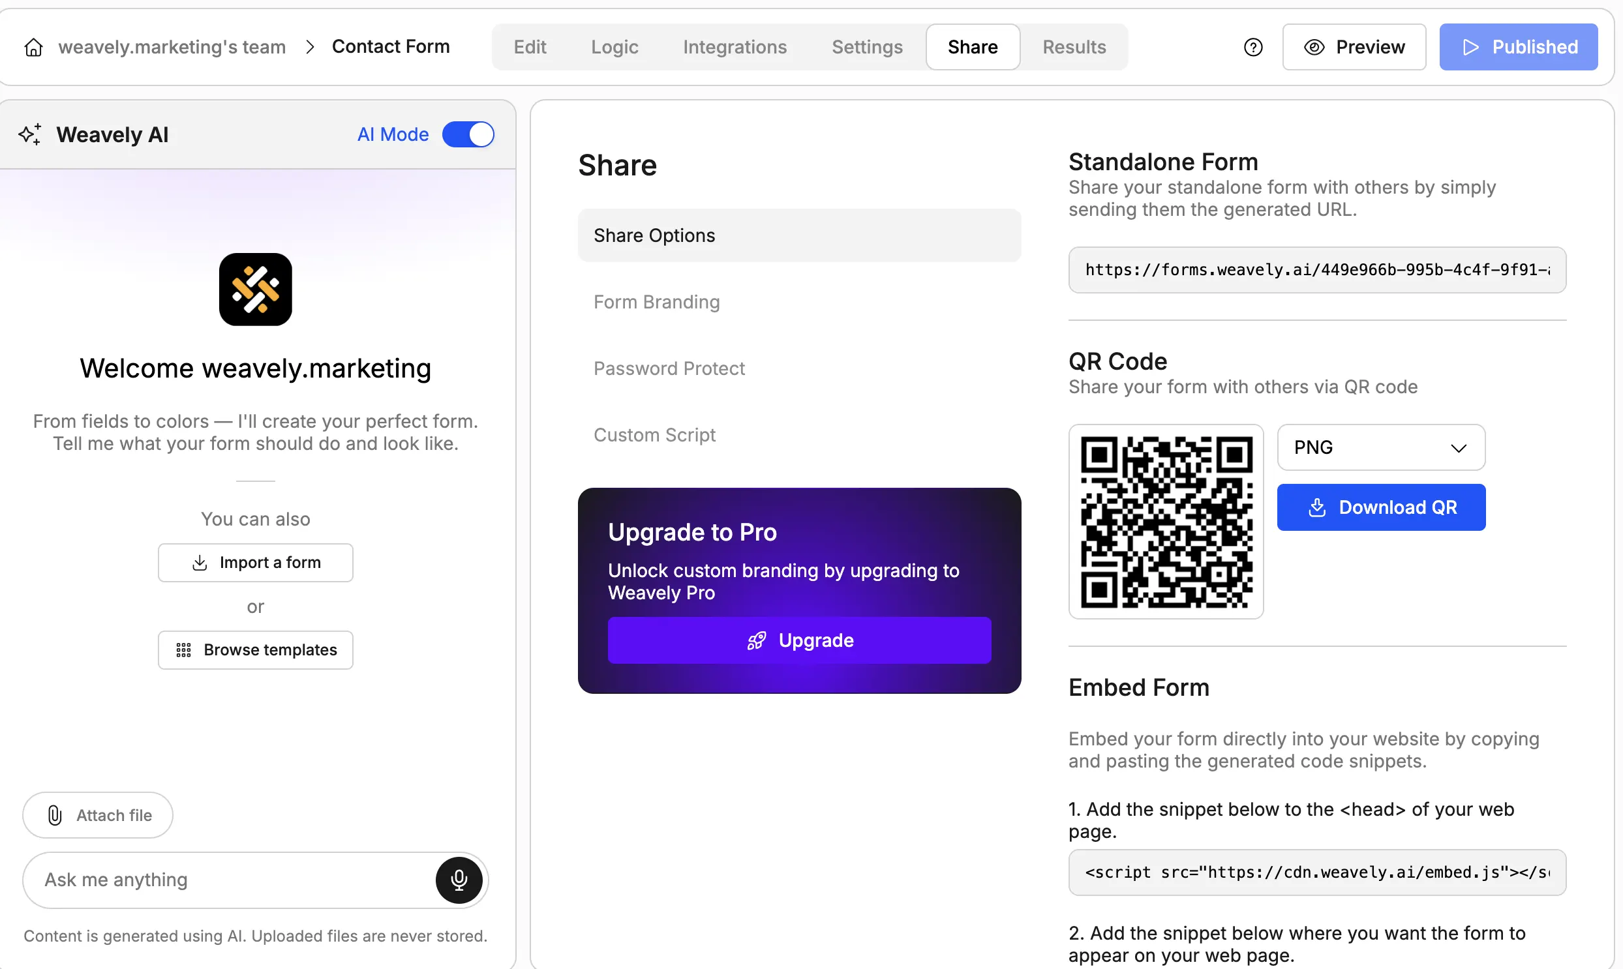Attach a file using the paperclip icon
Screen dimensions: 1623x969
click(x=53, y=815)
